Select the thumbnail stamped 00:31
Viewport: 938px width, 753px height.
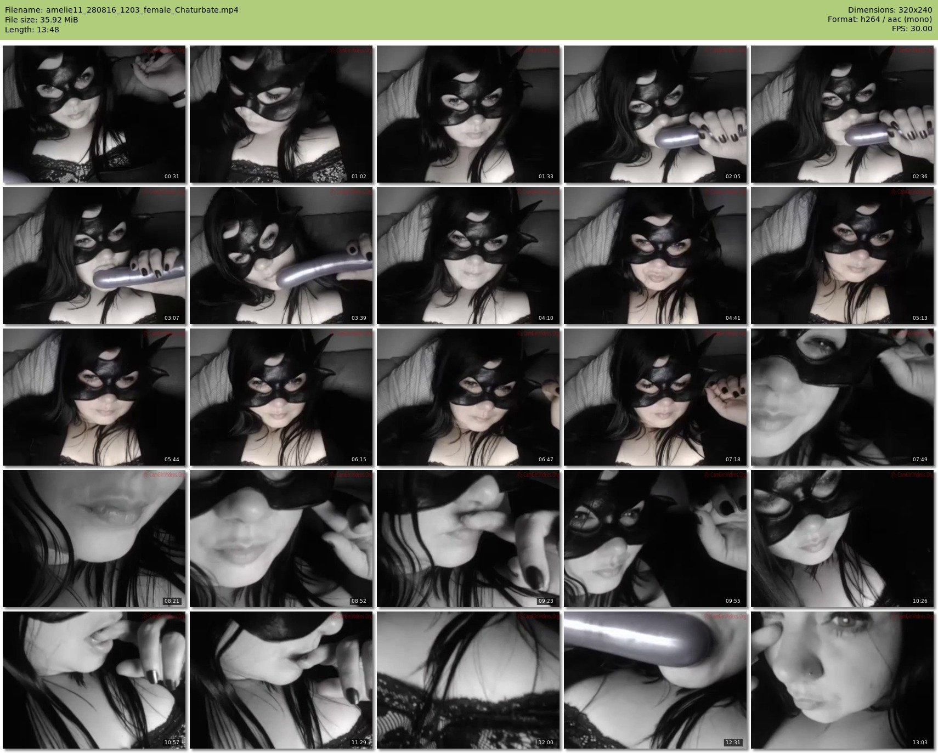coord(94,114)
